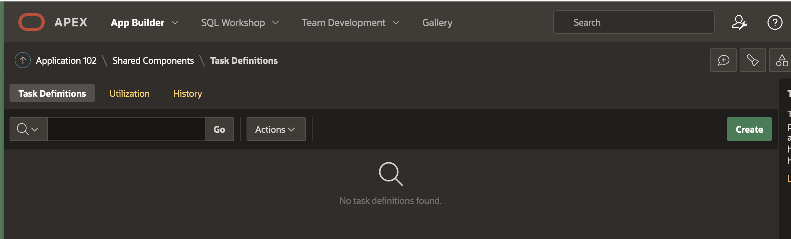The image size is (791, 239).
Task: Switch to the History tab
Action: [x=187, y=93]
